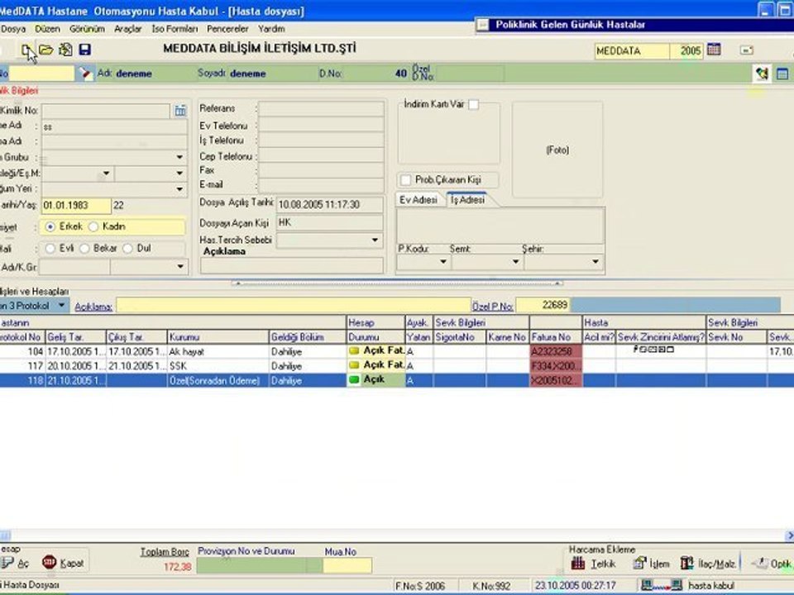
Task: Select the Kadın radio button
Action: 93,226
